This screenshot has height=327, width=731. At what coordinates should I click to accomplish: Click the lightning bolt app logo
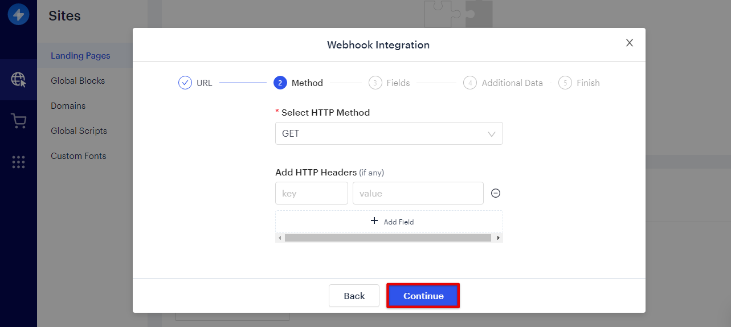click(18, 14)
